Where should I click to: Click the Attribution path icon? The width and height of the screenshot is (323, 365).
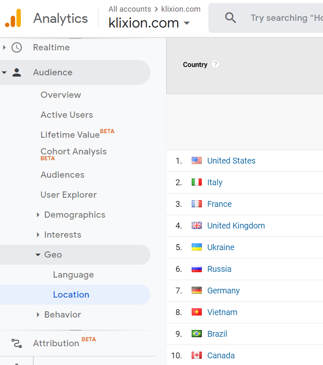17,343
